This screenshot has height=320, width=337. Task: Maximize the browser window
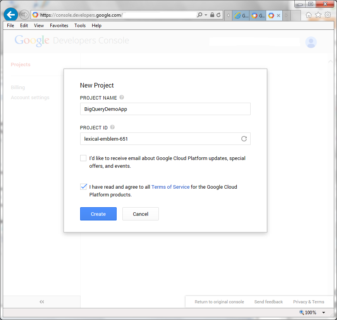click(x=311, y=4)
